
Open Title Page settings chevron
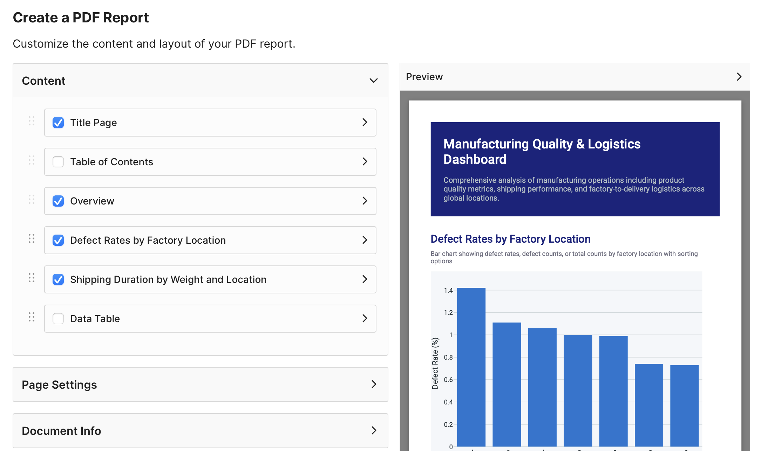pos(365,123)
